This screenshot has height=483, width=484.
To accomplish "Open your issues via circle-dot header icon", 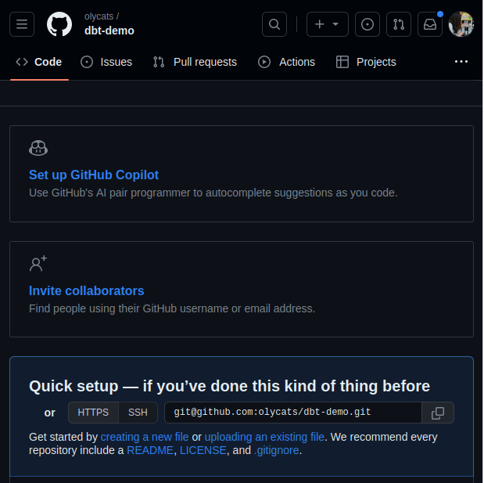I will pyautogui.click(x=367, y=24).
